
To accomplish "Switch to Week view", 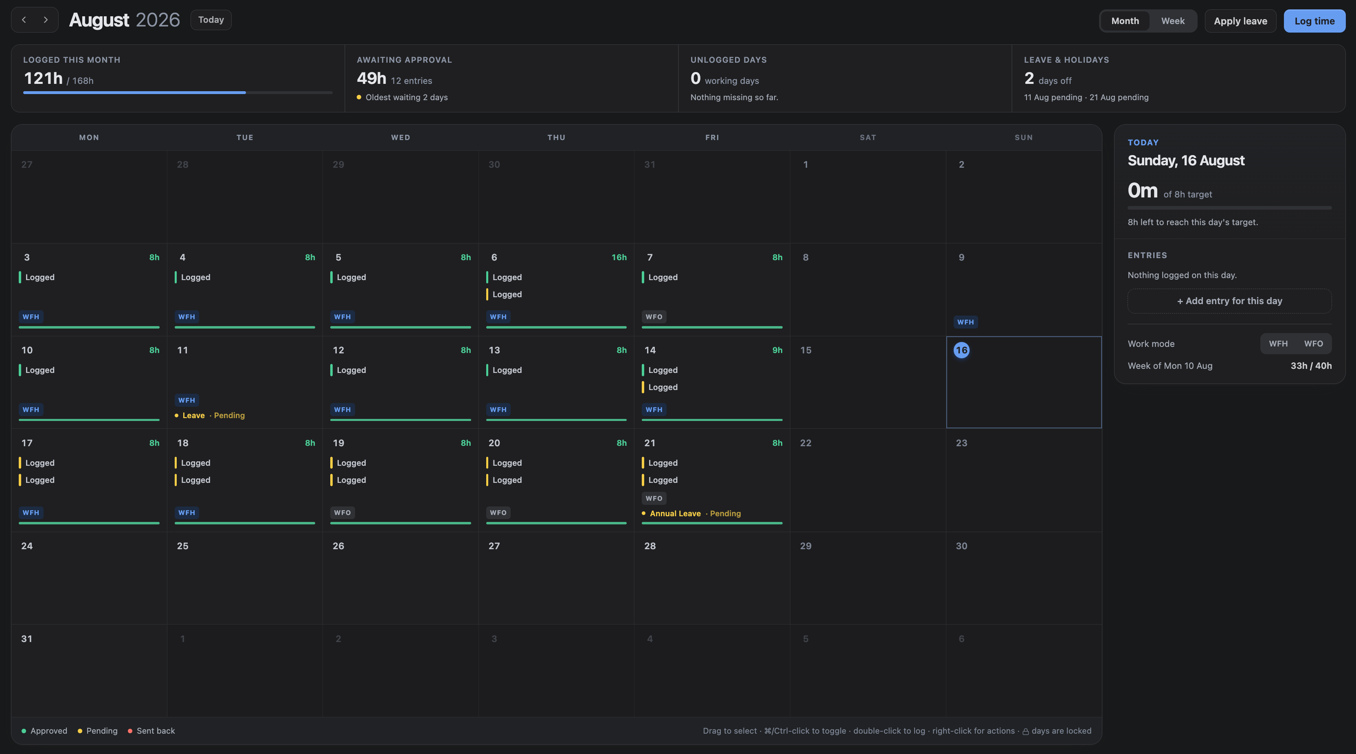I will tap(1173, 21).
